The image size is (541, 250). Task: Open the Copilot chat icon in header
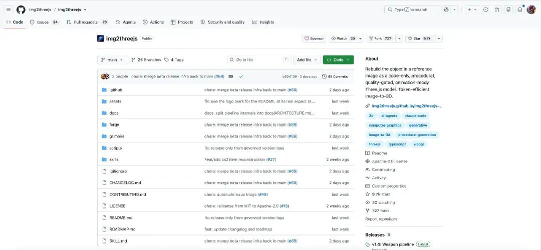coord(446,9)
